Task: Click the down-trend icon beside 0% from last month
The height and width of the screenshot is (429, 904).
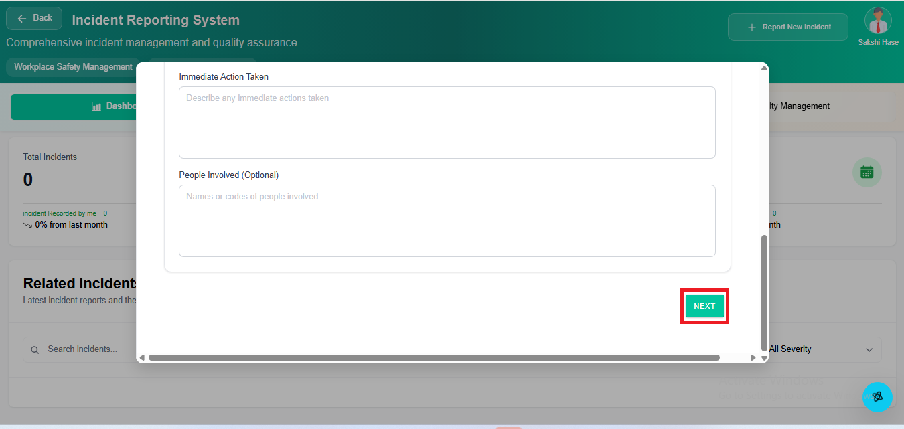Action: point(27,225)
